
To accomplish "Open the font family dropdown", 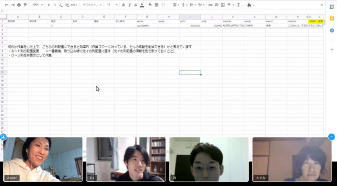I will [x=92, y=5].
